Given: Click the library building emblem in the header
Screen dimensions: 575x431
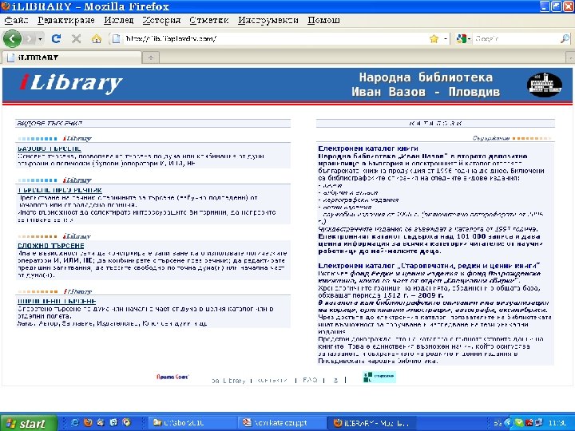Looking at the screenshot, I should 544,85.
